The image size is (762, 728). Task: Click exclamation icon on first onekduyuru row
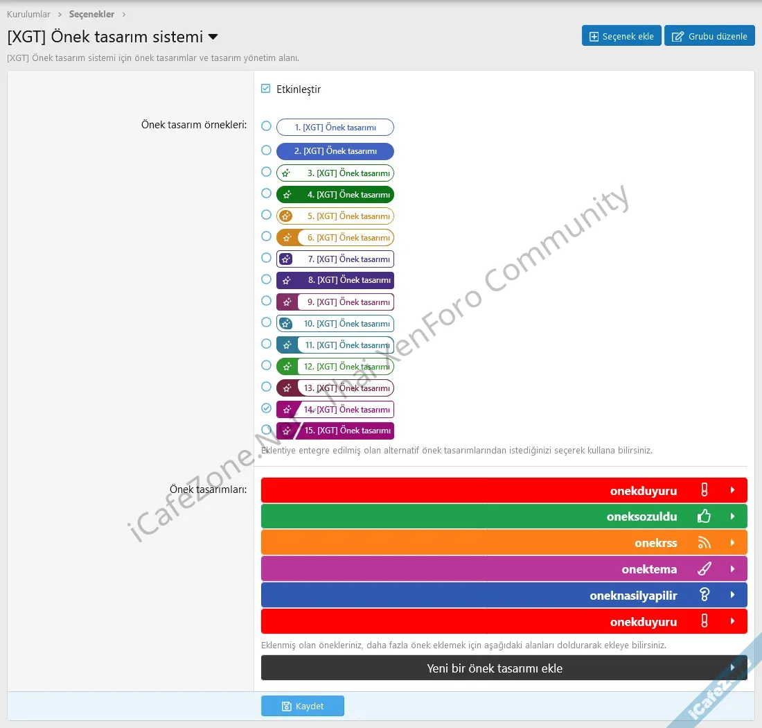click(705, 490)
